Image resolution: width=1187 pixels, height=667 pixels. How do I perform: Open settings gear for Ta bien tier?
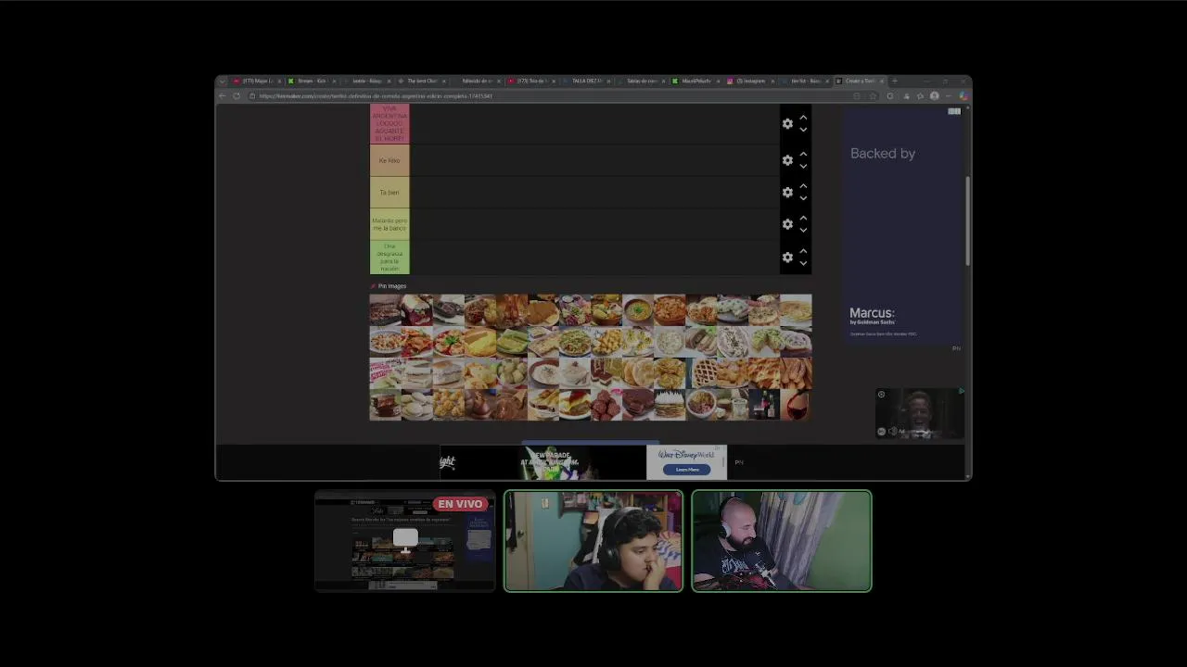[787, 192]
